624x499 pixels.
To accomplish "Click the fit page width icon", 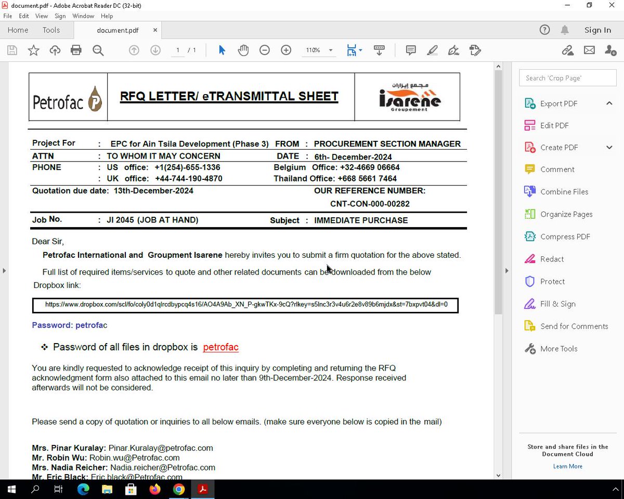I will tap(352, 50).
